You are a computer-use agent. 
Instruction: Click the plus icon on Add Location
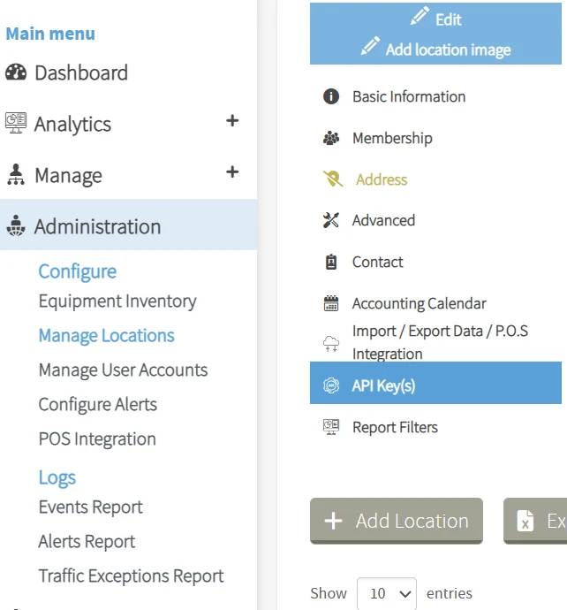click(x=334, y=521)
